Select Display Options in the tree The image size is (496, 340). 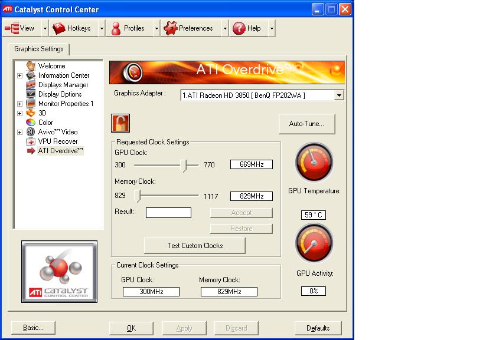(60, 94)
